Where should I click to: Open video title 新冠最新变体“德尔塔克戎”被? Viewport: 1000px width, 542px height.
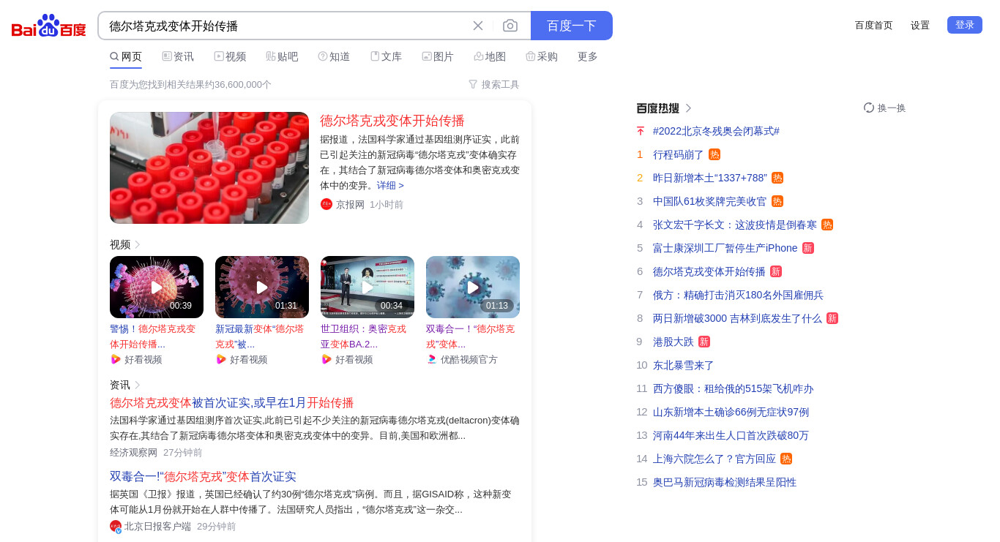point(259,336)
